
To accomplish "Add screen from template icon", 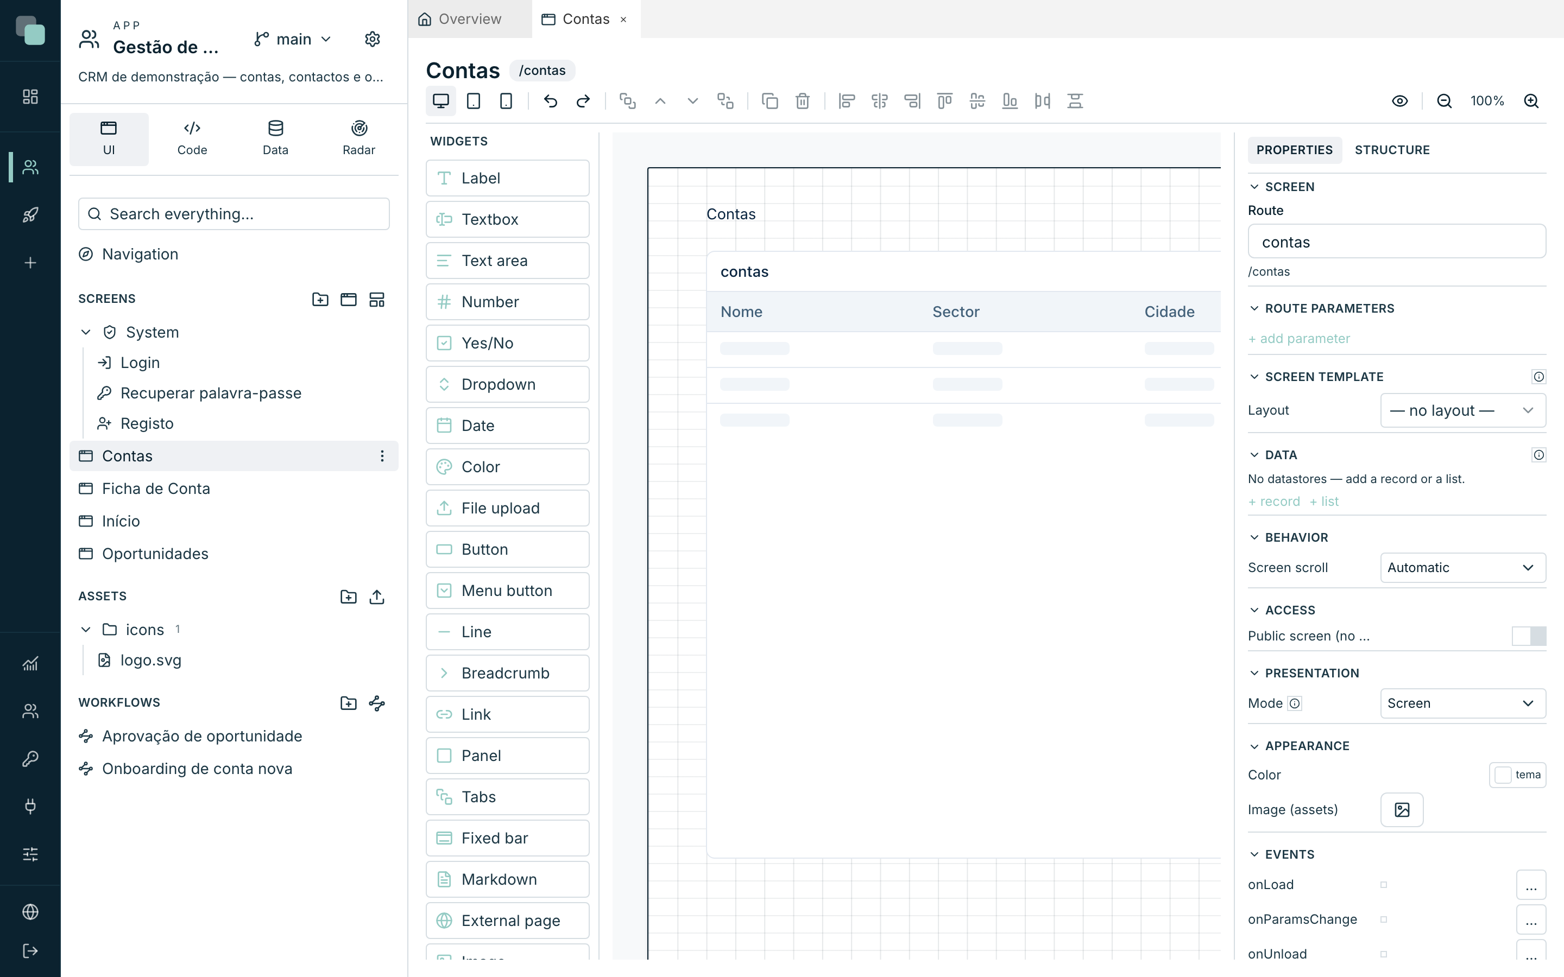I will tap(377, 299).
